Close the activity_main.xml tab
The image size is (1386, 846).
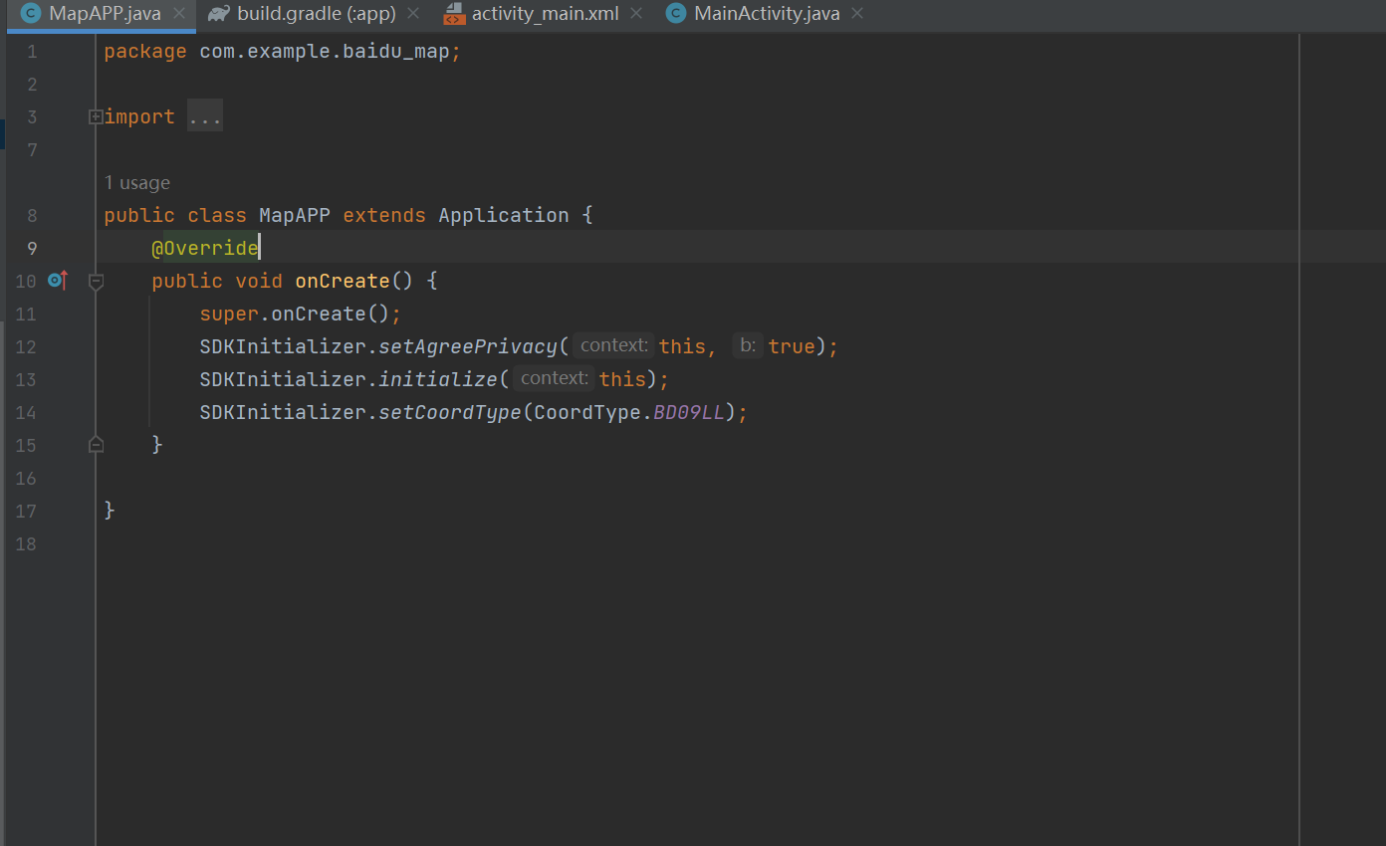636,14
